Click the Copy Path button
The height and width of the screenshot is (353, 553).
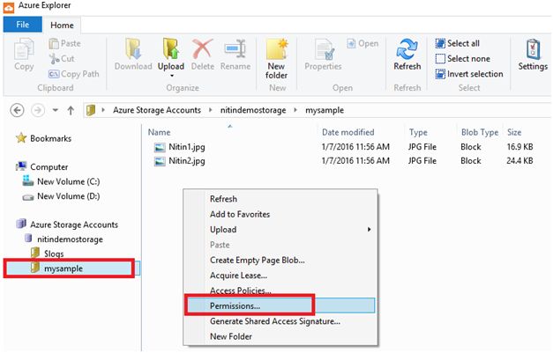[x=74, y=74]
